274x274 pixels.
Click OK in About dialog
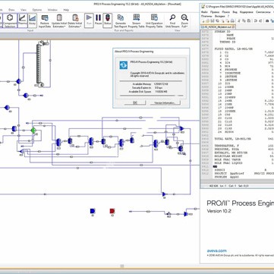[x=135, y=102]
